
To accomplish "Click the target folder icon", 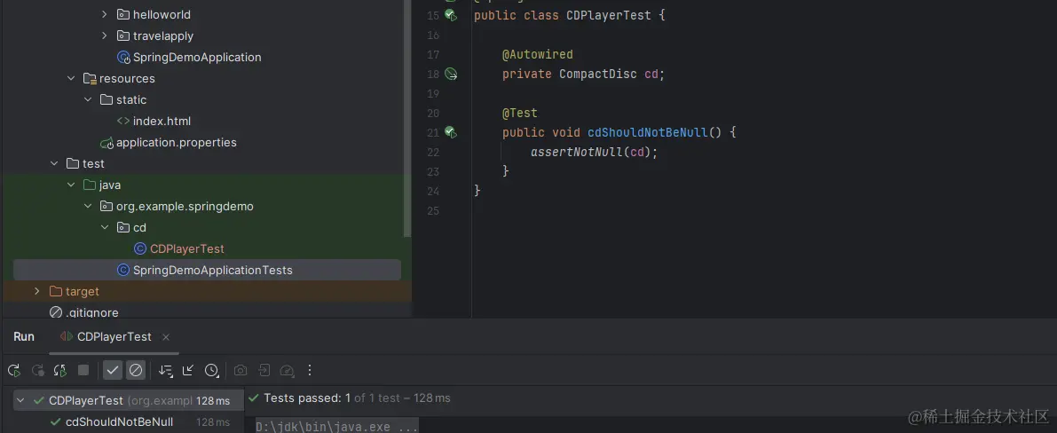I will pyautogui.click(x=56, y=291).
